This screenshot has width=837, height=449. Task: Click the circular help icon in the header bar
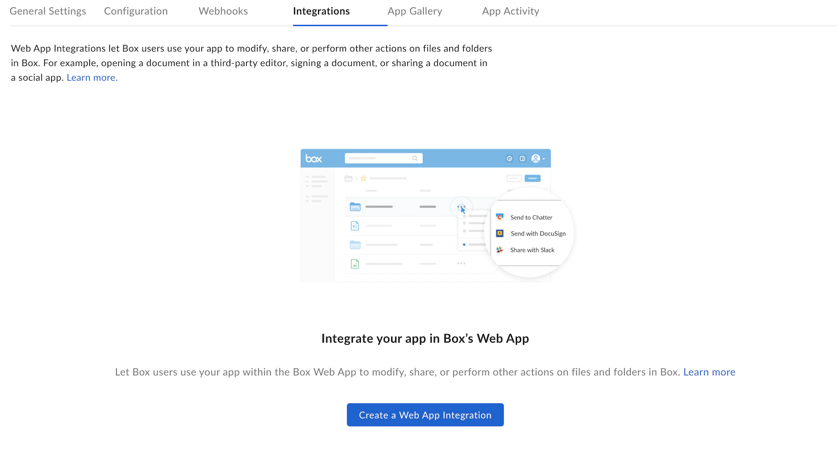point(509,159)
